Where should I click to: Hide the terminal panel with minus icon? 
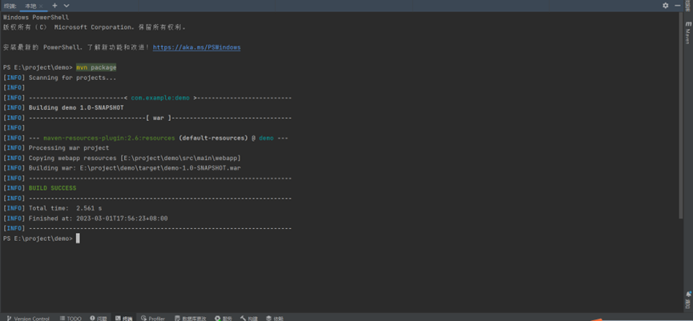[678, 6]
